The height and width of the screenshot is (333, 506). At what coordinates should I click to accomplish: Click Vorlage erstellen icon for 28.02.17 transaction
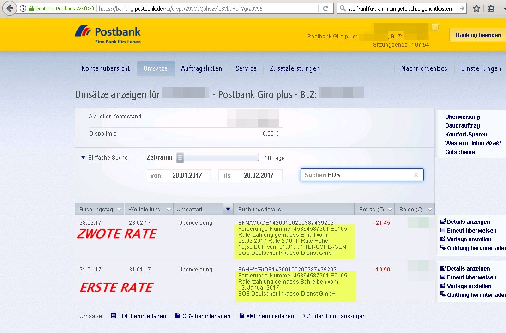[x=443, y=239]
